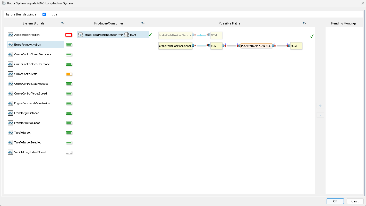The height and width of the screenshot is (206, 366).
Task: Open the System Signals filter dropdown
Action: 63,23
